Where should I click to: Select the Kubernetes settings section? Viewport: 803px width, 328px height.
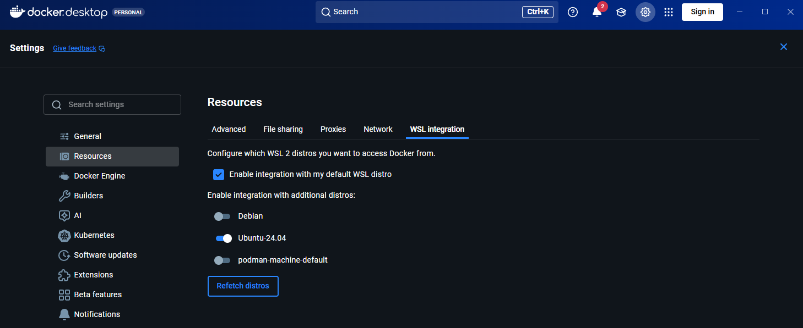tap(94, 235)
